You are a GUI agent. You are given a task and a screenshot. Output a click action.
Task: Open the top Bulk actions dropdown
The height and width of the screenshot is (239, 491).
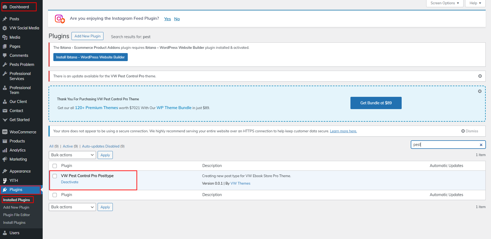[72, 155]
